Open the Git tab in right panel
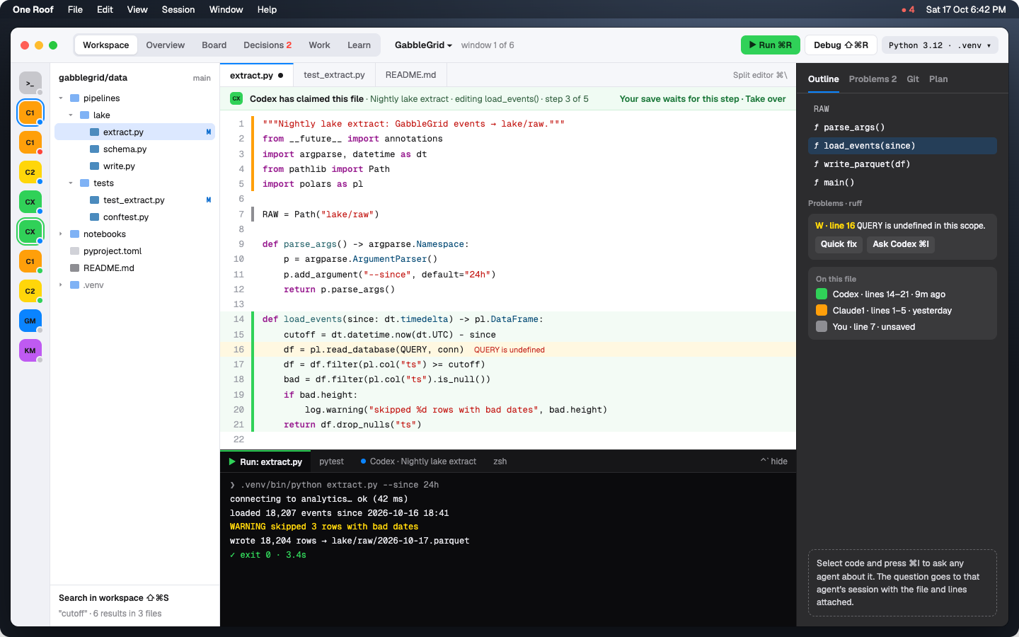 [x=913, y=79]
